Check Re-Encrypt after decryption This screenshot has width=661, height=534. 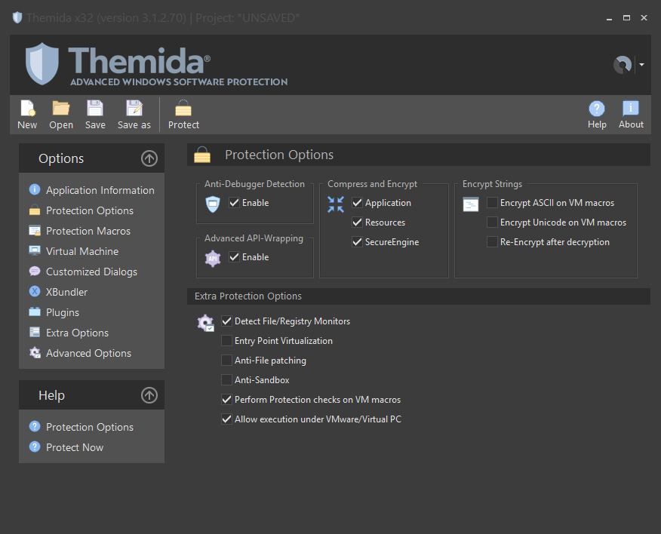click(x=492, y=241)
